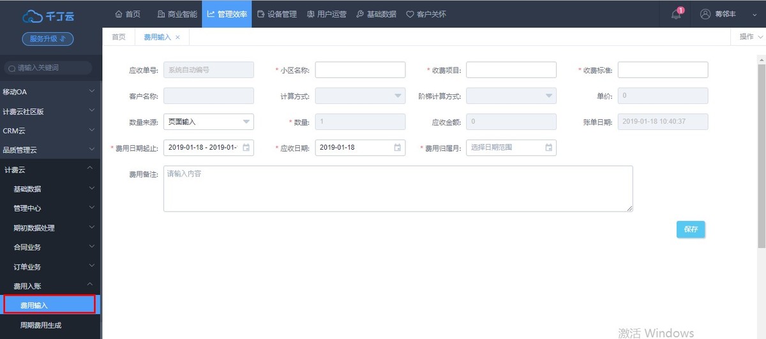Select 周期费用生成 in the sidebar
Image resolution: width=766 pixels, height=339 pixels.
(50, 325)
